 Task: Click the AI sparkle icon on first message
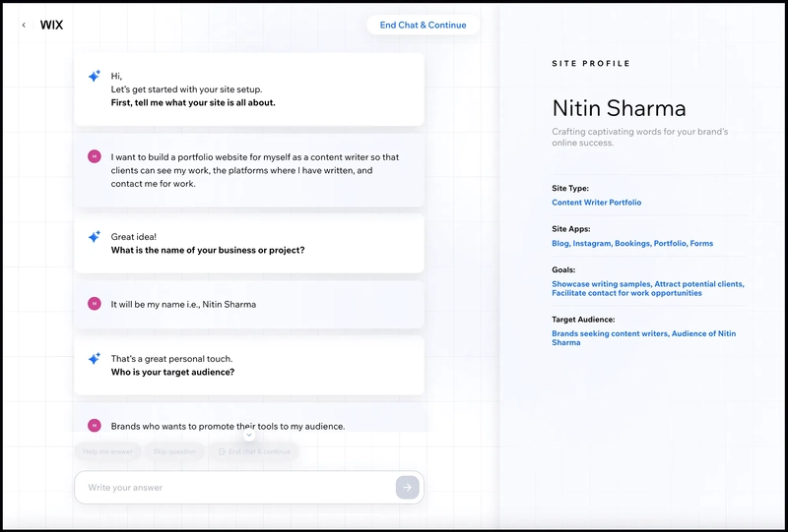(94, 76)
